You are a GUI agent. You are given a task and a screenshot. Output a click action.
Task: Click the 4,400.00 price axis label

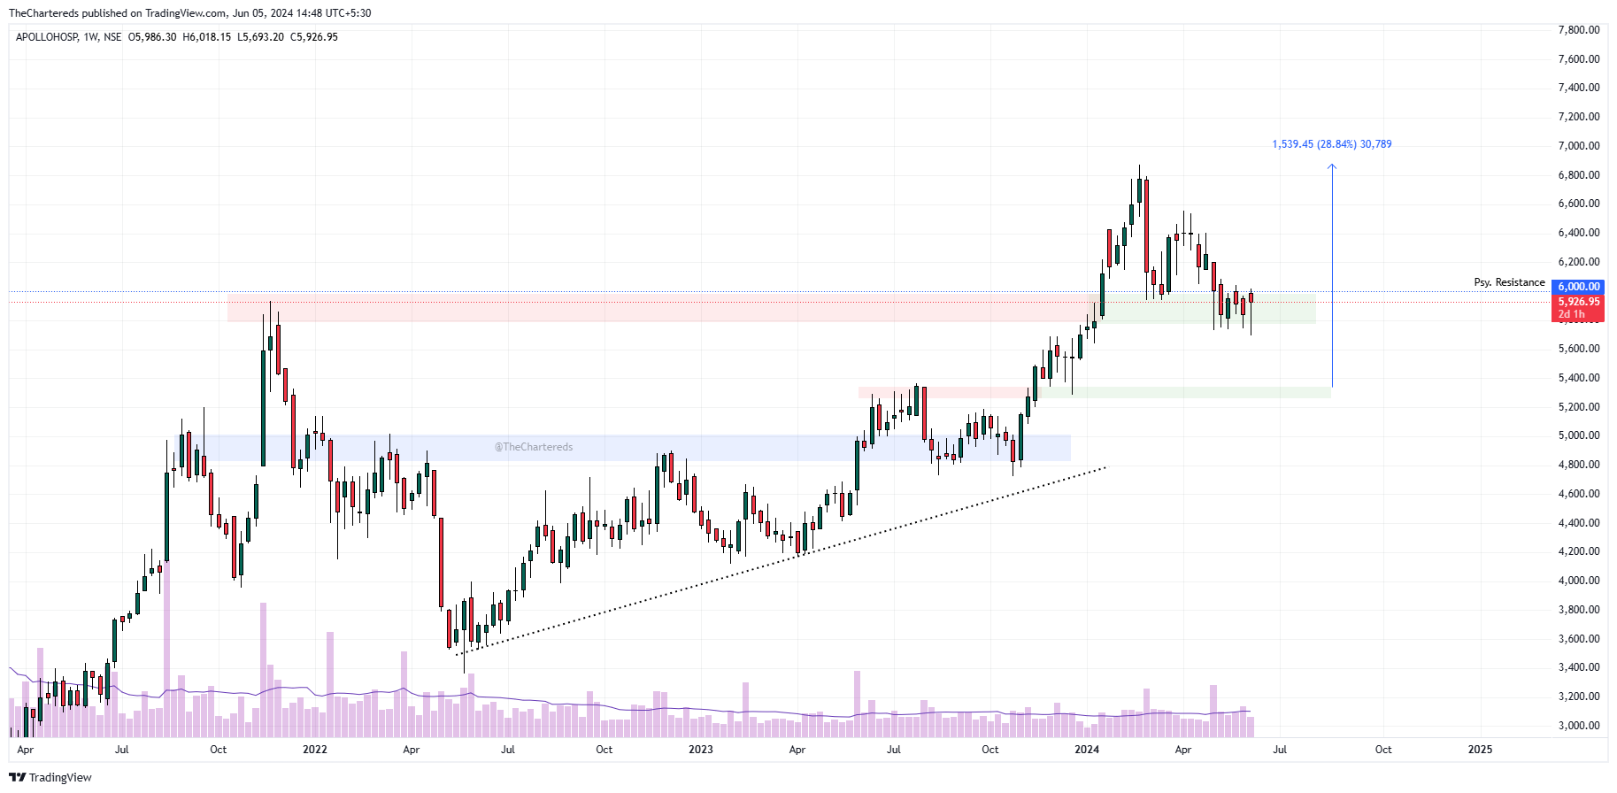pos(1579,523)
